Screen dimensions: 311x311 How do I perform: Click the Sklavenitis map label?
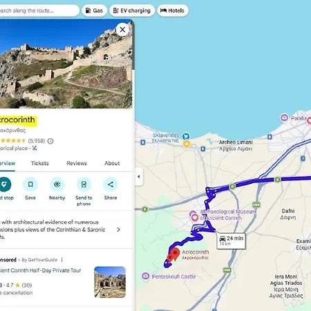(x=166, y=138)
